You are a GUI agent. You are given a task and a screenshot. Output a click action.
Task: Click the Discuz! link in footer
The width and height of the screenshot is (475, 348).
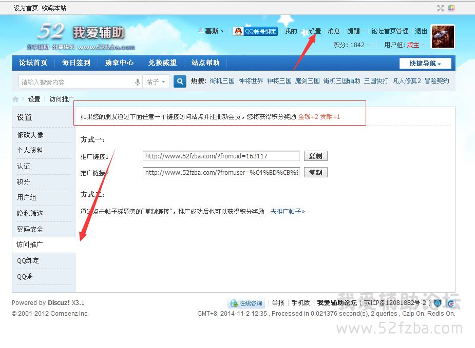point(59,303)
